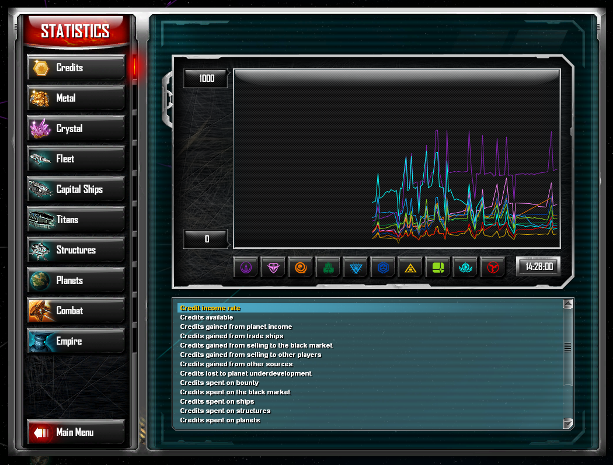Click the statistics list scrollbar thumb
Screen dimensions: 613x465
tap(567, 347)
